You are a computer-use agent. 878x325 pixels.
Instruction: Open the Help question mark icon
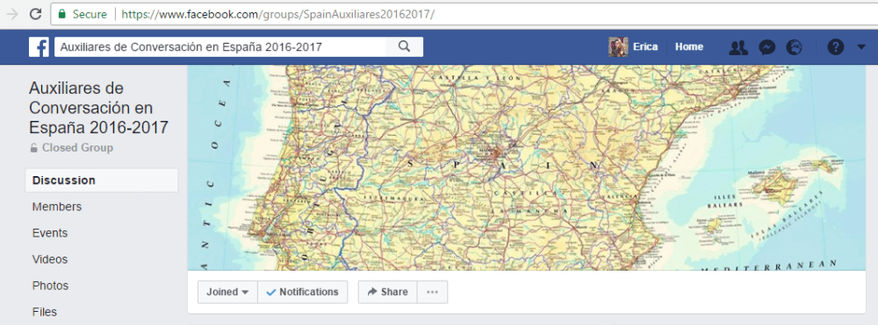coord(836,47)
